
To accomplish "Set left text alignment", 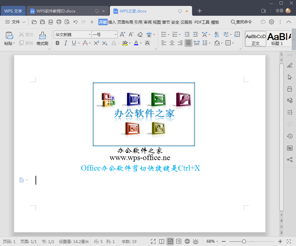I will 164,43.
